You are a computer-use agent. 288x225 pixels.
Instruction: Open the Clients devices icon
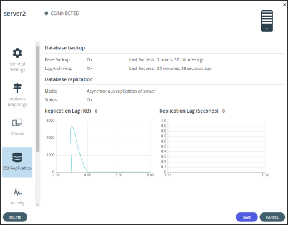[x=17, y=122]
